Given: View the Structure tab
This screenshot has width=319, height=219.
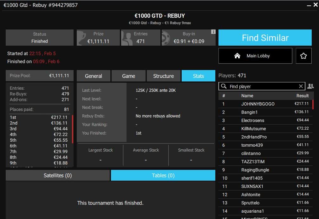Looking at the screenshot, I should pos(163,76).
